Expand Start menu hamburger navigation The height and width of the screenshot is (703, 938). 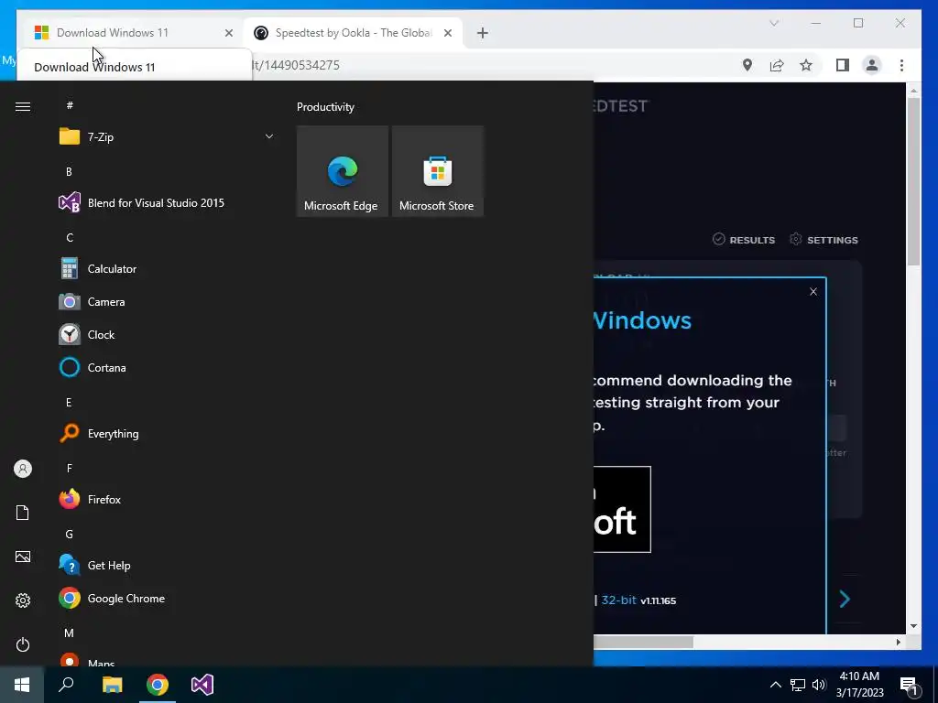[x=23, y=106]
